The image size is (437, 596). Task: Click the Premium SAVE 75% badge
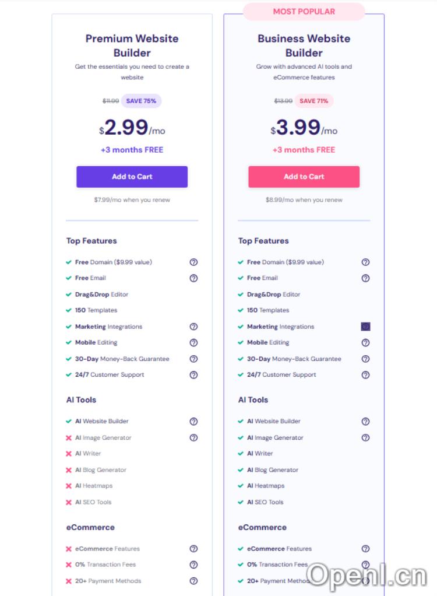pyautogui.click(x=141, y=101)
